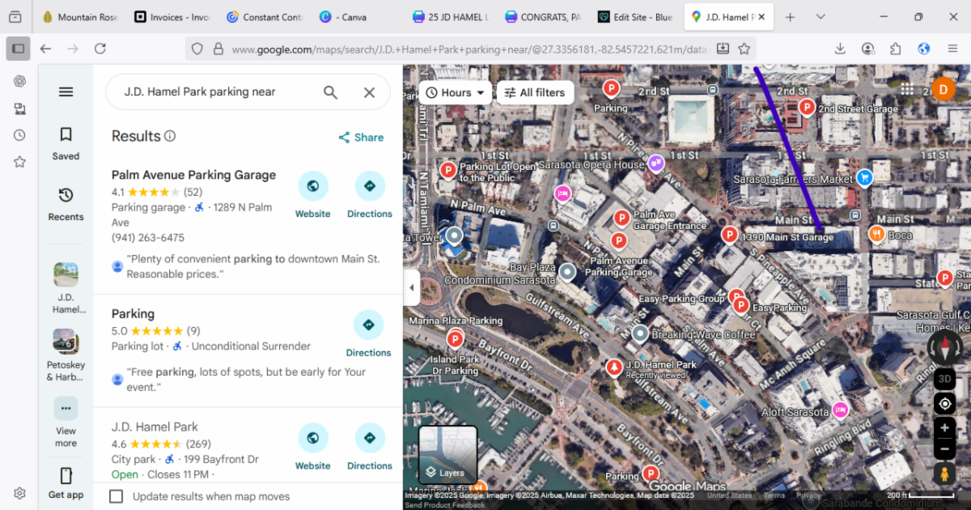Open the Hours filter dropdown

[456, 92]
